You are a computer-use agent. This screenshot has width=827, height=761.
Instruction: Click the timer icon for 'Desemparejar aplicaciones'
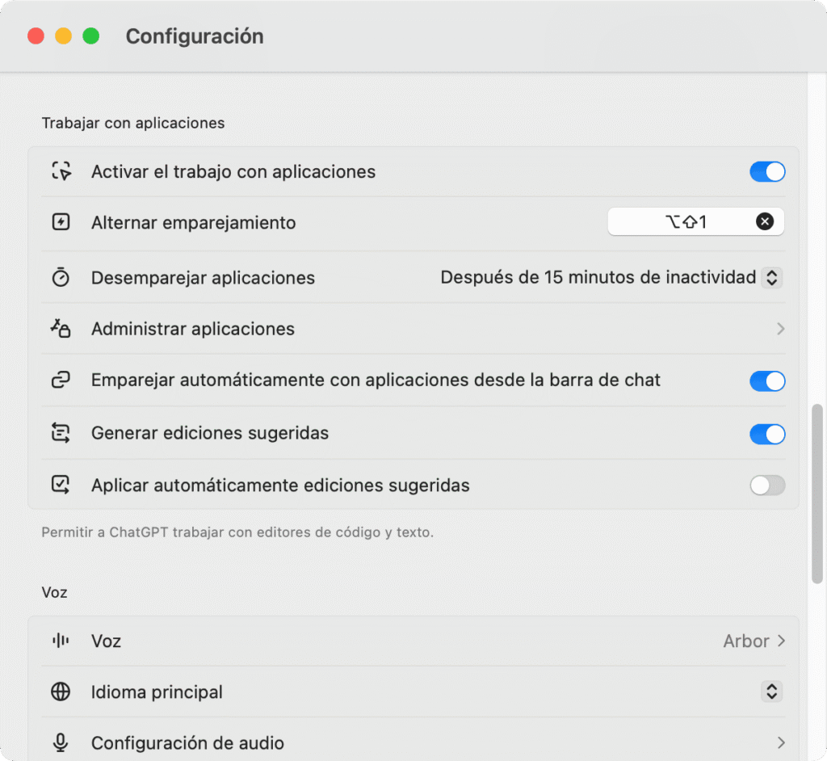(61, 277)
